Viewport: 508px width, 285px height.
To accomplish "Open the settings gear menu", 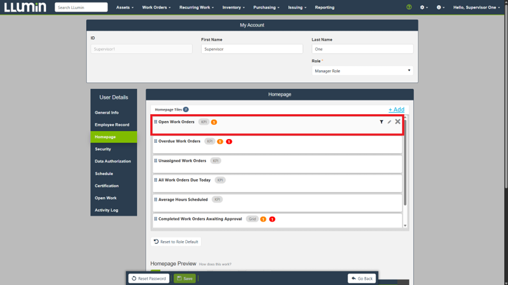I will click(424, 7).
